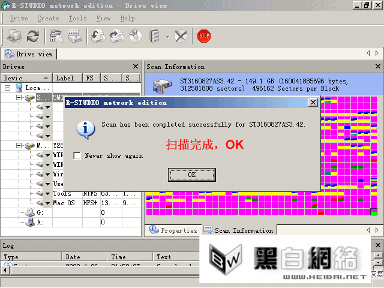Viewport: 384px width, 288px height.
Task: Click left arrow of Log horizontal scrollbar
Action: 5,271
